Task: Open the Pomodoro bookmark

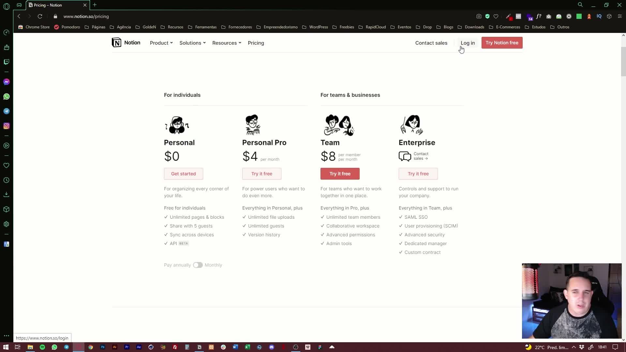Action: tap(67, 27)
